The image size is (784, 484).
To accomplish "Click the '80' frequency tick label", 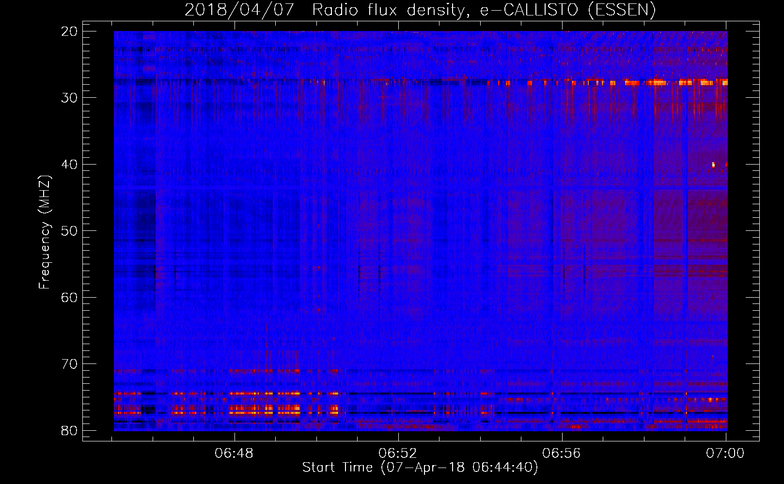I will (70, 431).
